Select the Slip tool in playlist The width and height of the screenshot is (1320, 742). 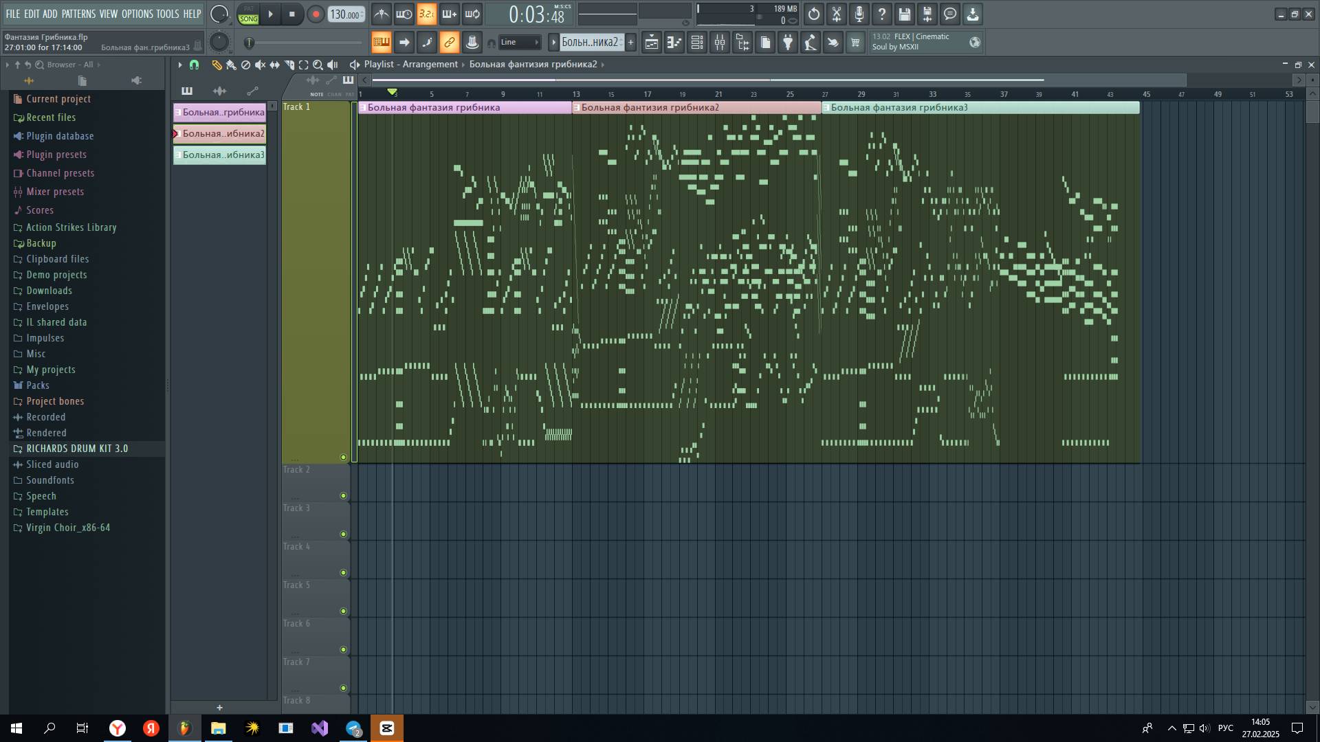274,65
